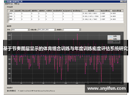Minimize the window using the title bar button
The width and height of the screenshot is (131, 95).
tap(121, 2)
